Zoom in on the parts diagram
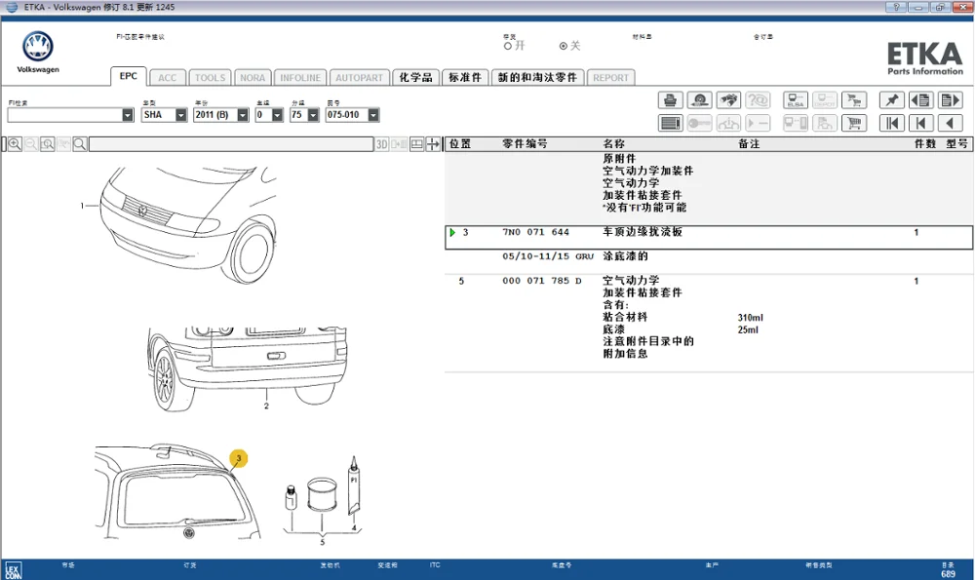The image size is (975, 580). coord(15,144)
